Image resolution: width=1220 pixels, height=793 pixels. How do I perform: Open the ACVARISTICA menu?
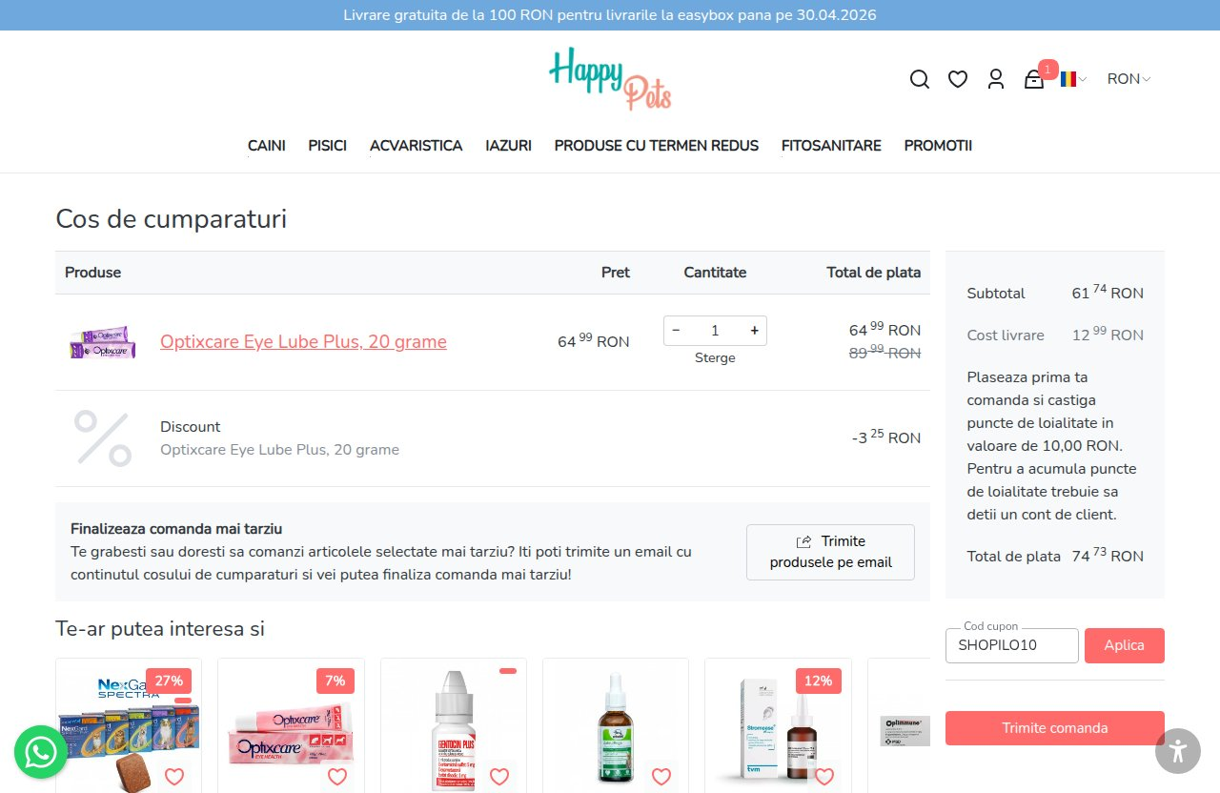[417, 146]
